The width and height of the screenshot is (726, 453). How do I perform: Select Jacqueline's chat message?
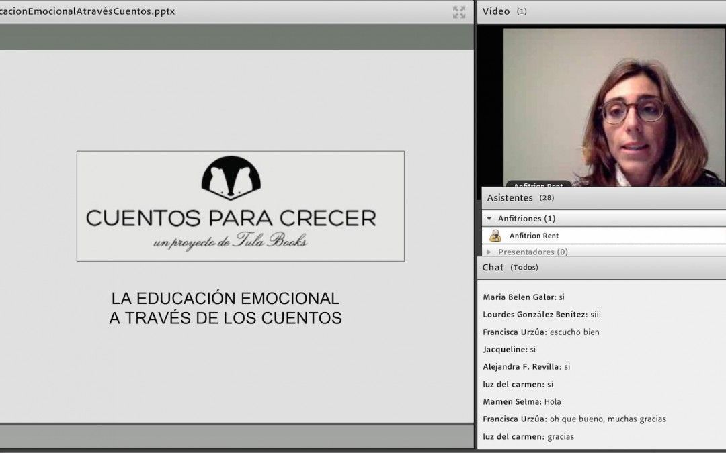(x=509, y=350)
